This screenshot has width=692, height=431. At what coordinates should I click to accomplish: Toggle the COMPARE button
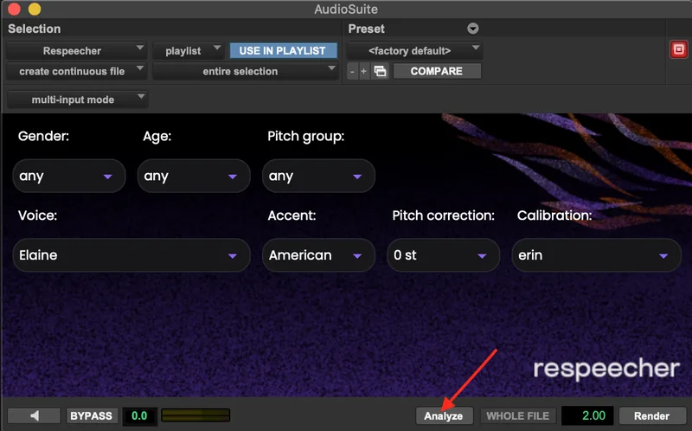pyautogui.click(x=437, y=71)
